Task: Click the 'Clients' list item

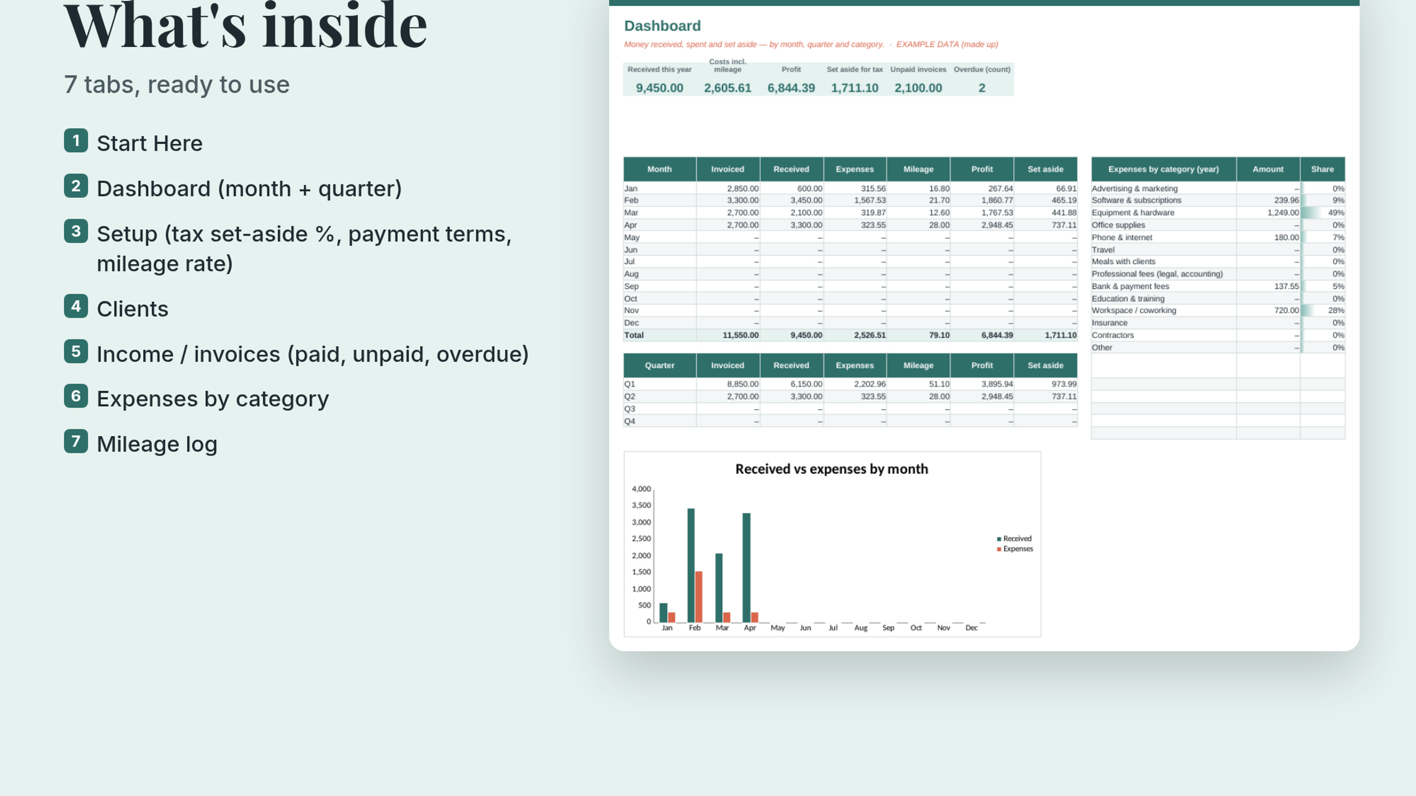Action: point(133,308)
